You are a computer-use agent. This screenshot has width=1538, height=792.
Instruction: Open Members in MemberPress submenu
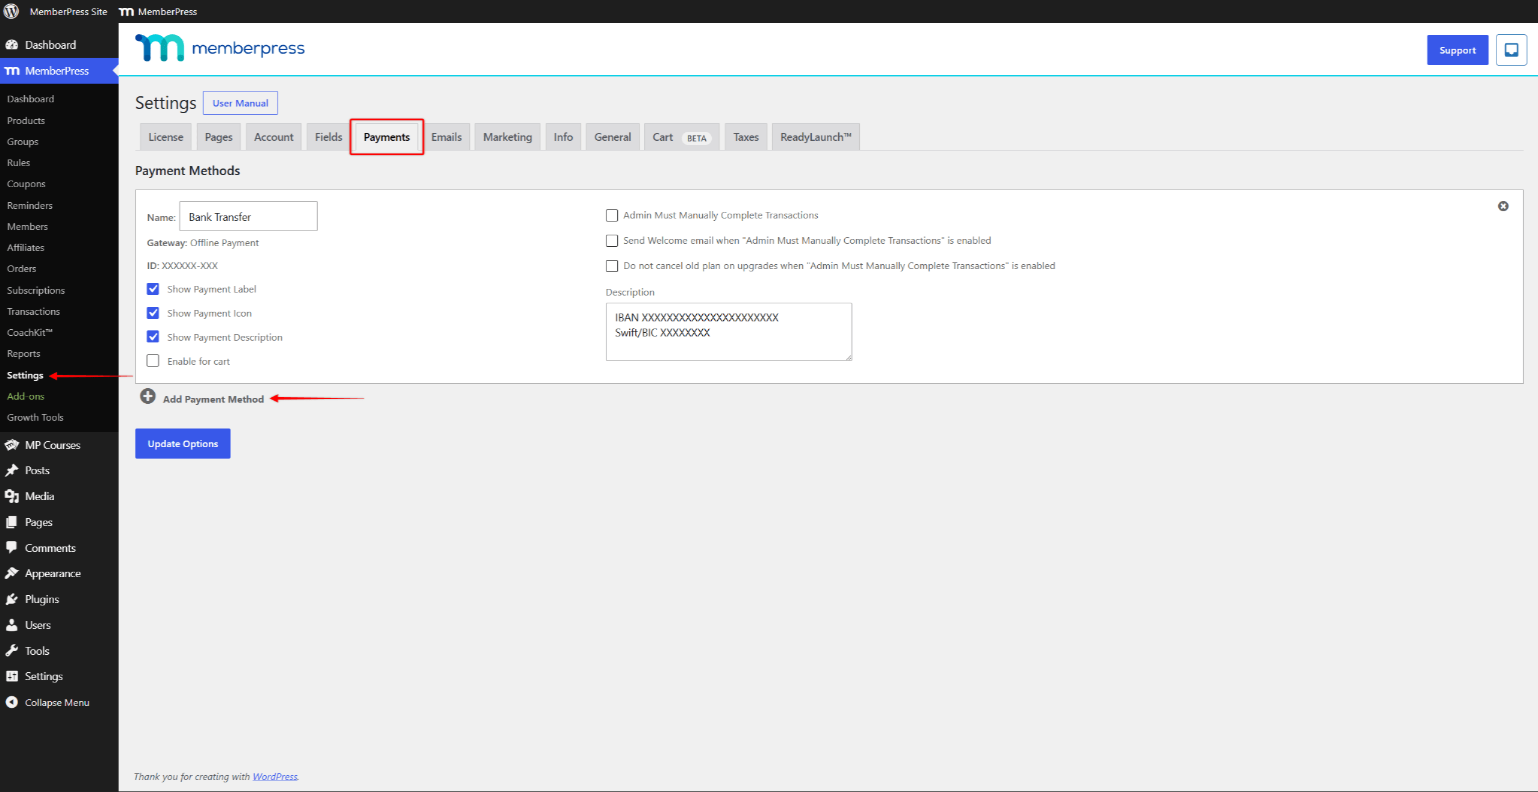pos(28,227)
